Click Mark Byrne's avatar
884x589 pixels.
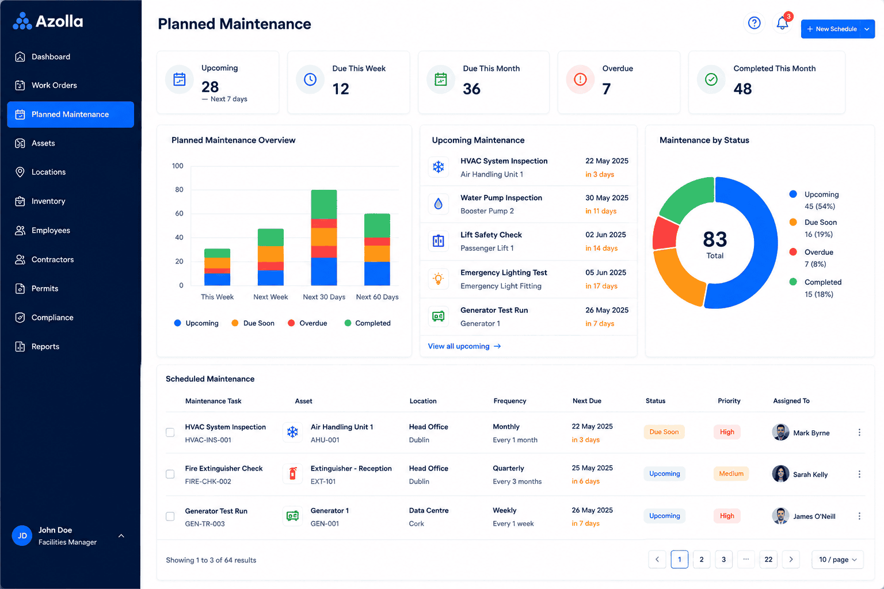pos(780,432)
